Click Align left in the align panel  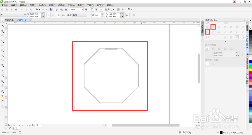tap(207, 27)
